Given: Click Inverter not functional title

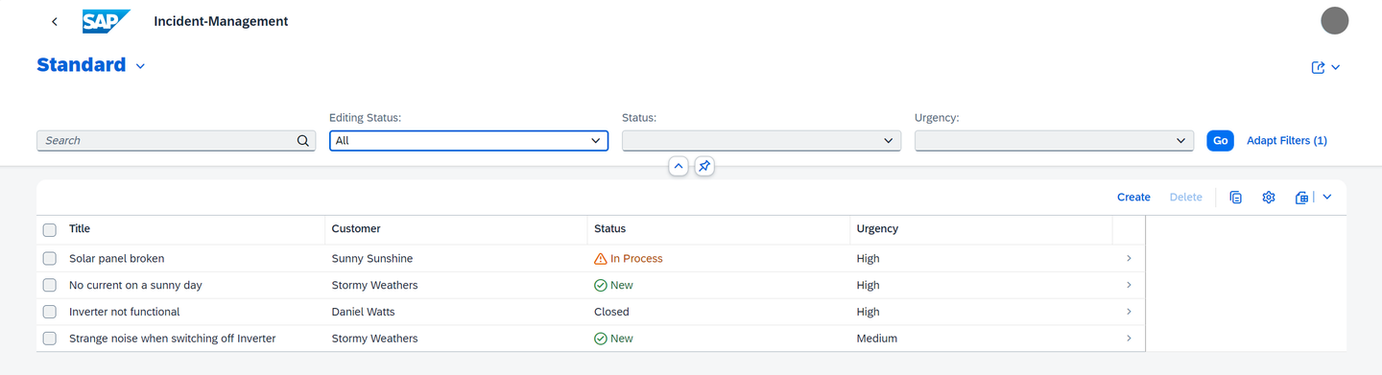Looking at the screenshot, I should (125, 312).
